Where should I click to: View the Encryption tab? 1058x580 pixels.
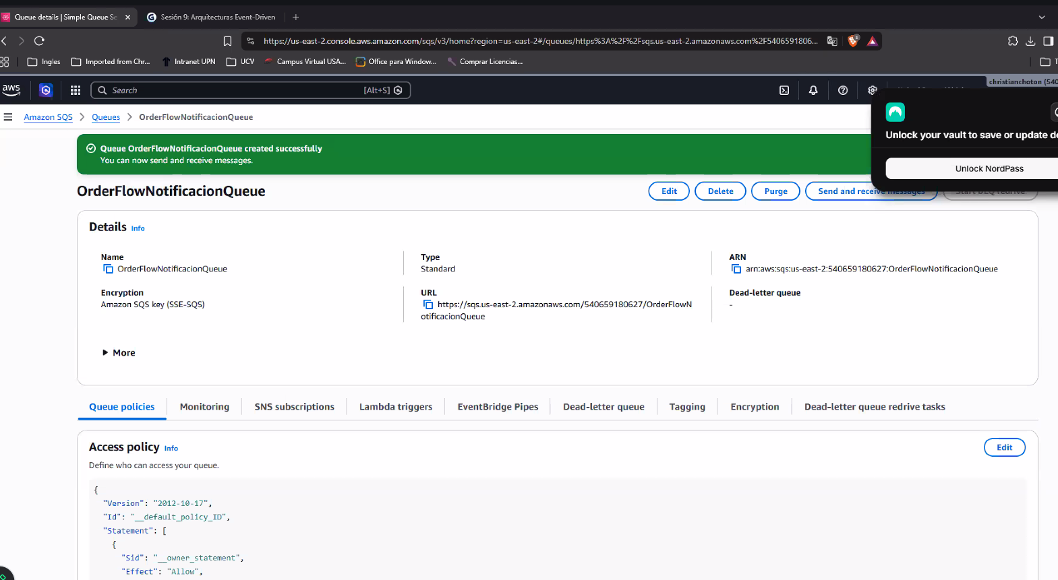pyautogui.click(x=755, y=407)
